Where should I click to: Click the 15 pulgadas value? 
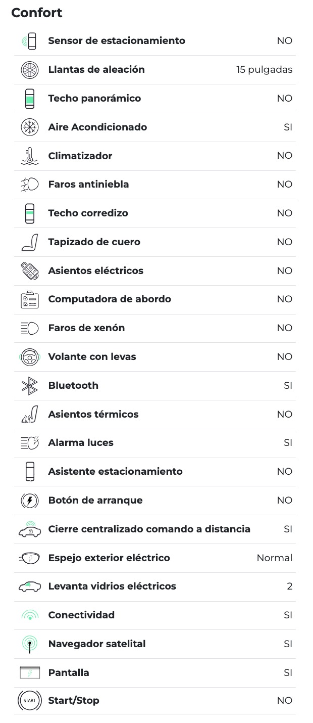[x=264, y=70]
